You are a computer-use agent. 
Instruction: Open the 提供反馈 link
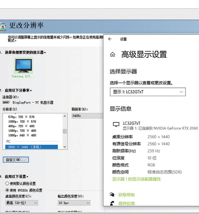tap(127, 203)
